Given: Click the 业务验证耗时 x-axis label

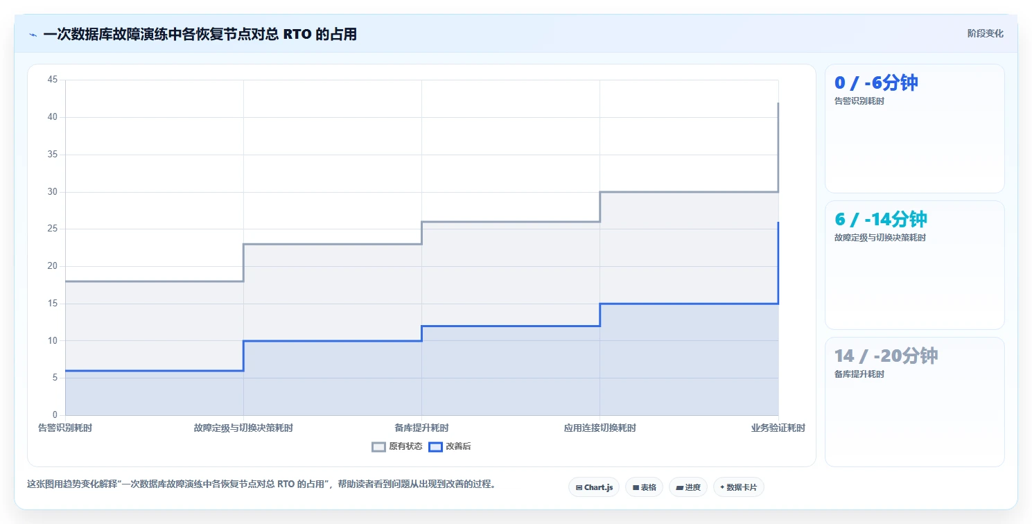Looking at the screenshot, I should point(778,428).
